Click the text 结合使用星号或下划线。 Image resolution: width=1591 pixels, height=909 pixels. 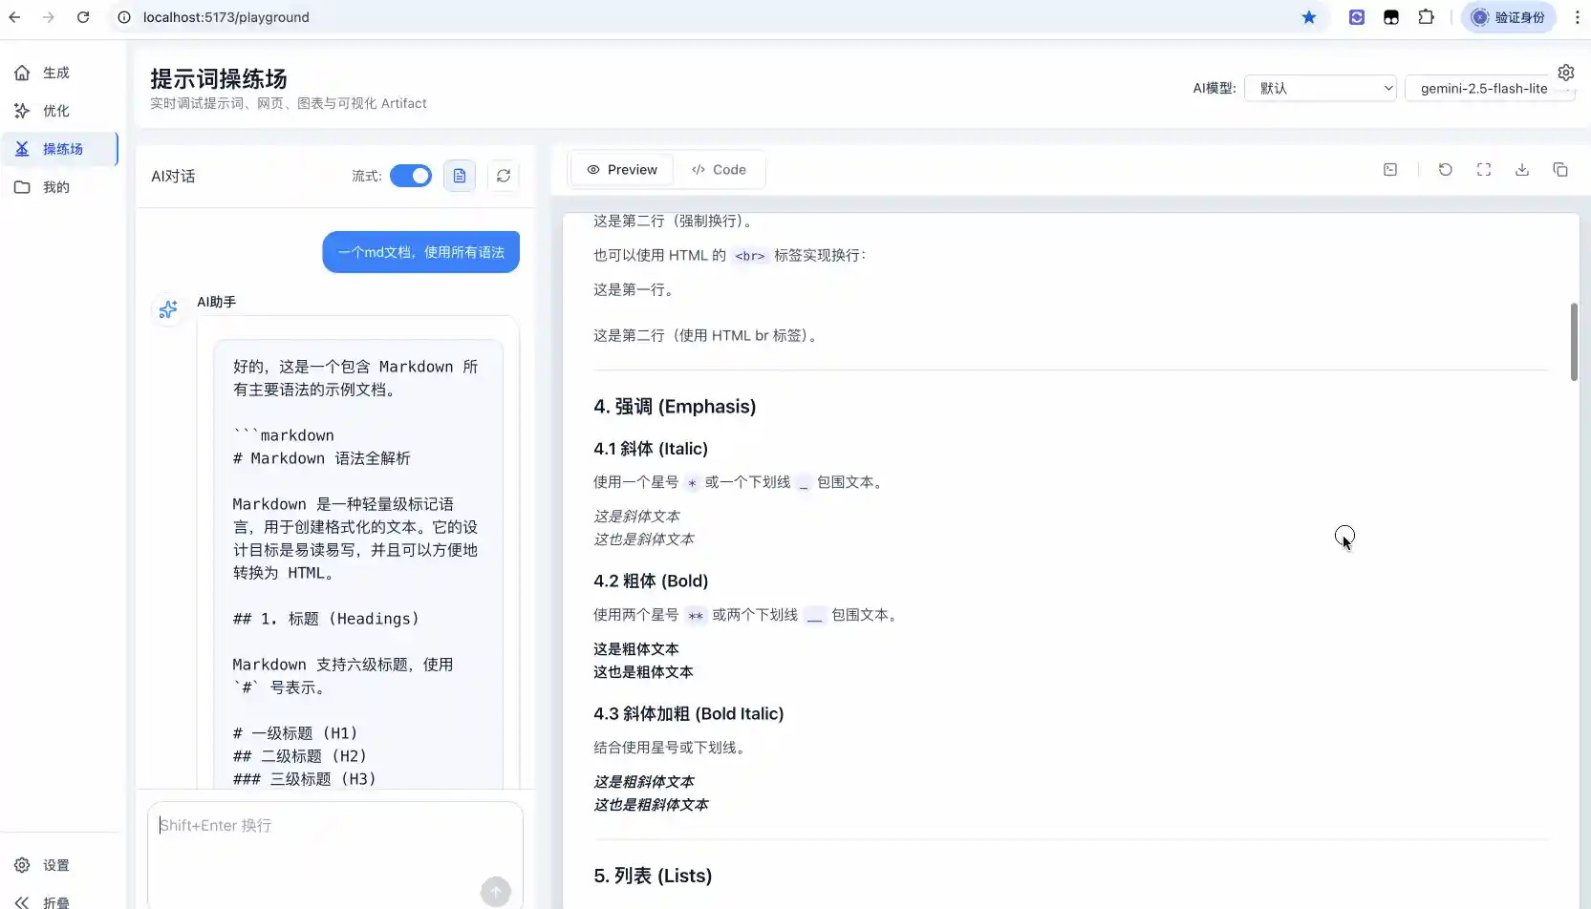pyautogui.click(x=672, y=748)
